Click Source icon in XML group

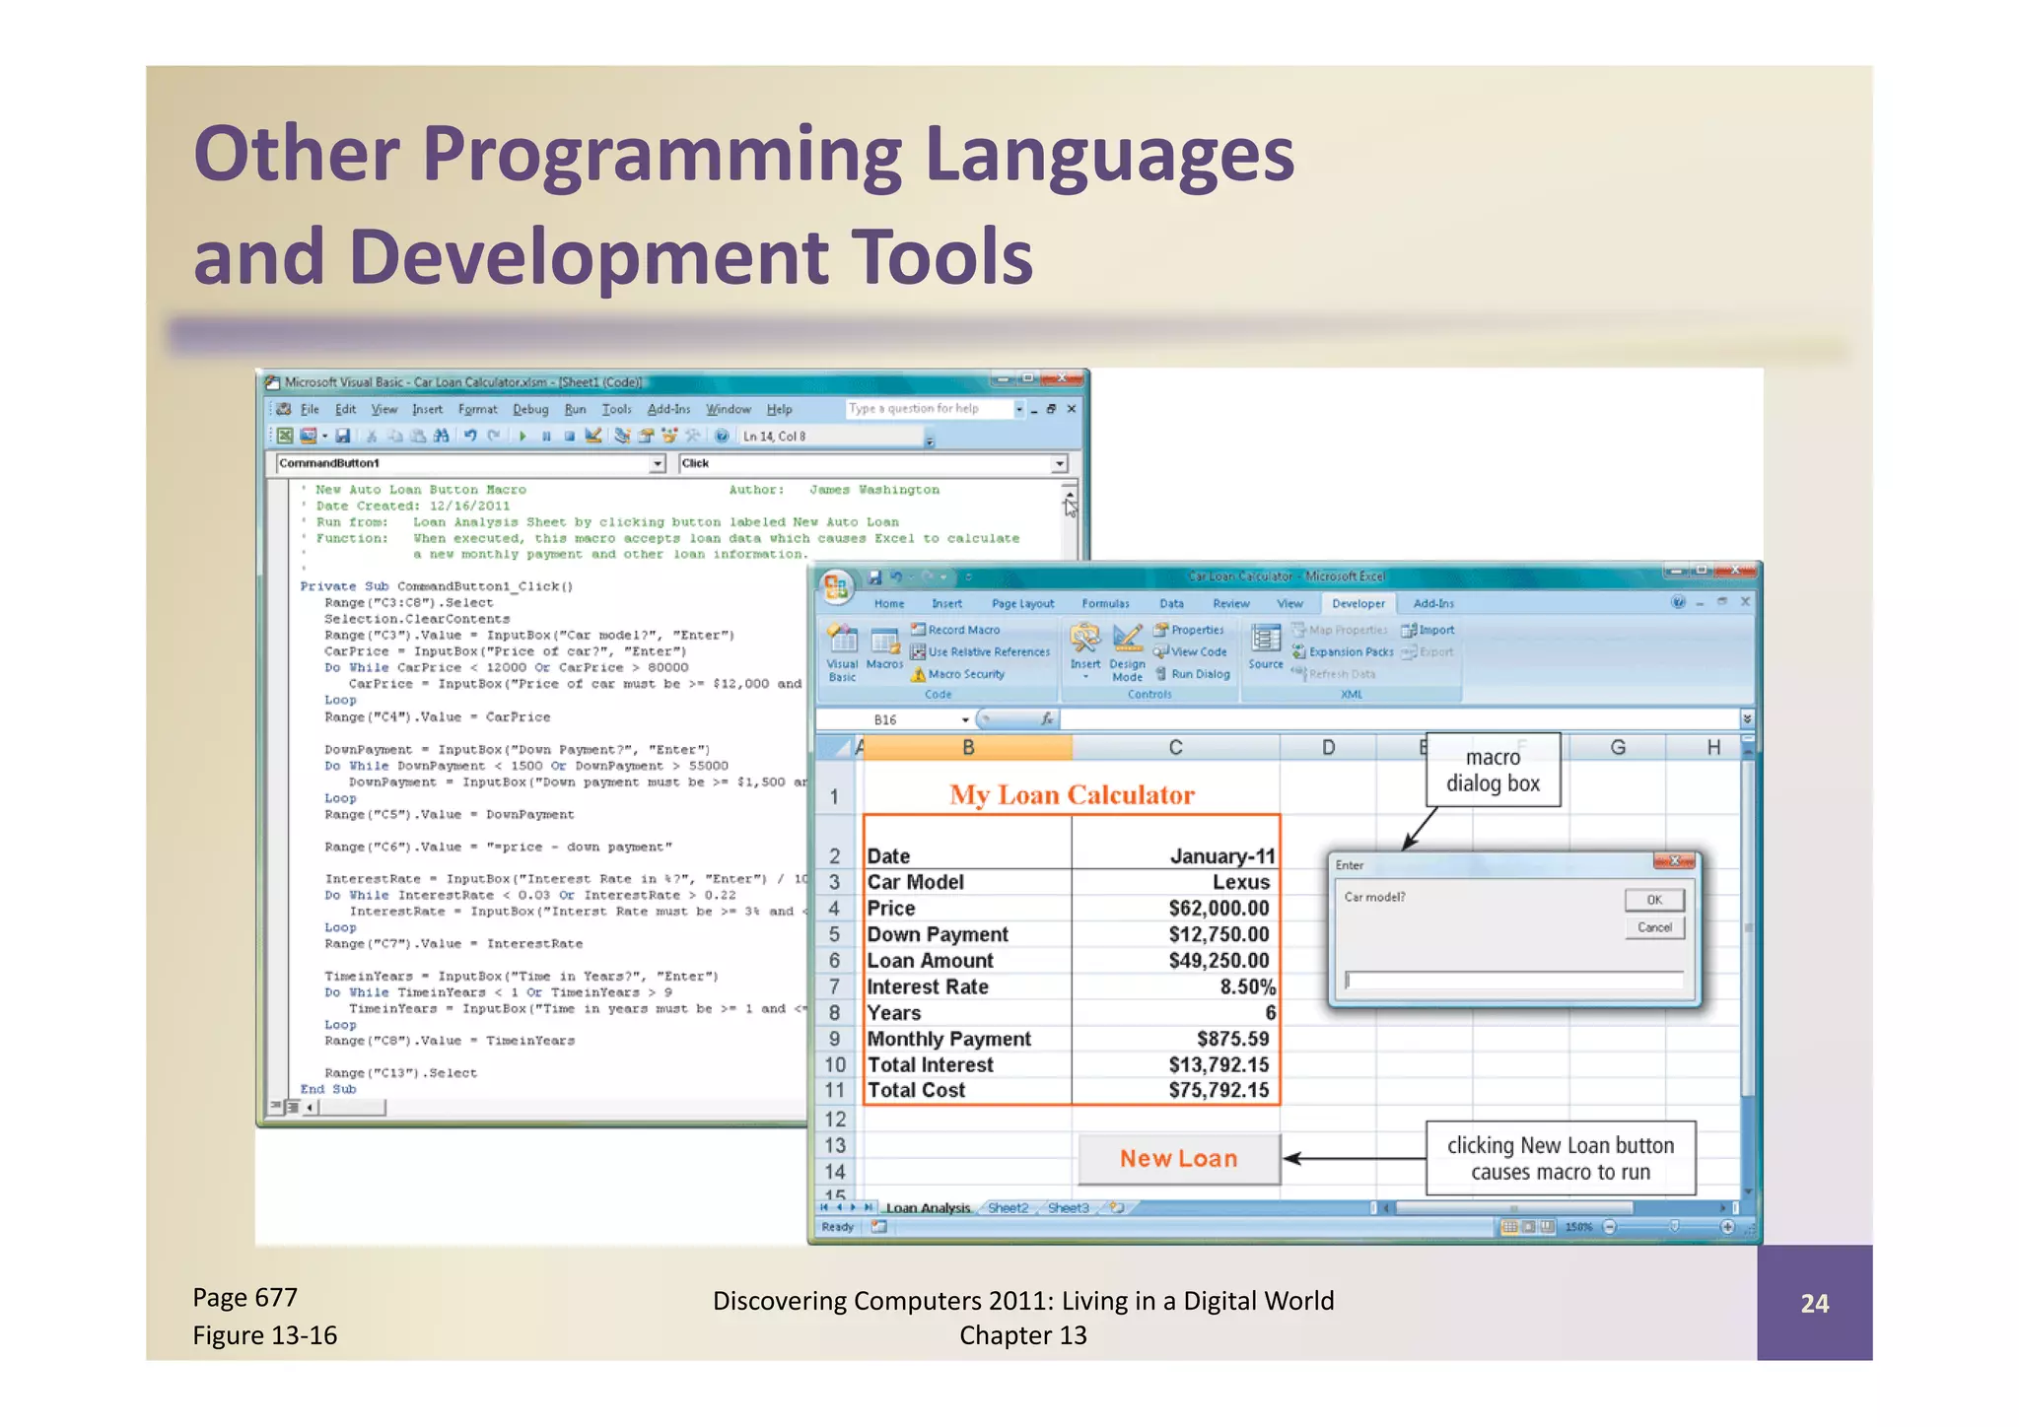[1266, 647]
